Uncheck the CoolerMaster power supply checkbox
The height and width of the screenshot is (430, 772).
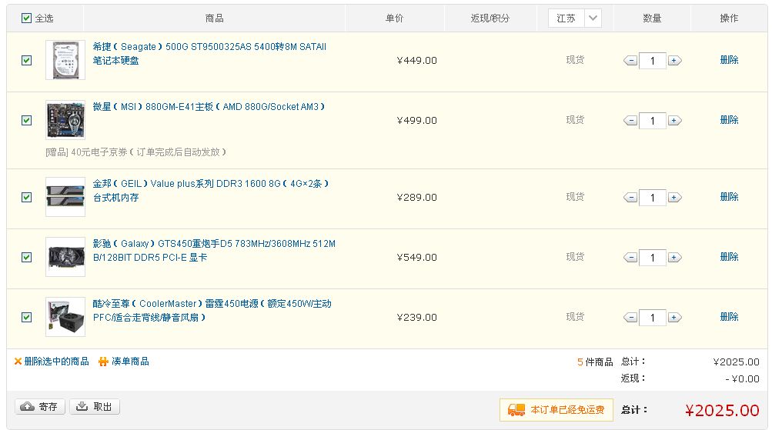pyautogui.click(x=27, y=317)
